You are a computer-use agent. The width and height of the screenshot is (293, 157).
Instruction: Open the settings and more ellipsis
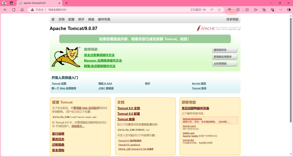point(281,10)
